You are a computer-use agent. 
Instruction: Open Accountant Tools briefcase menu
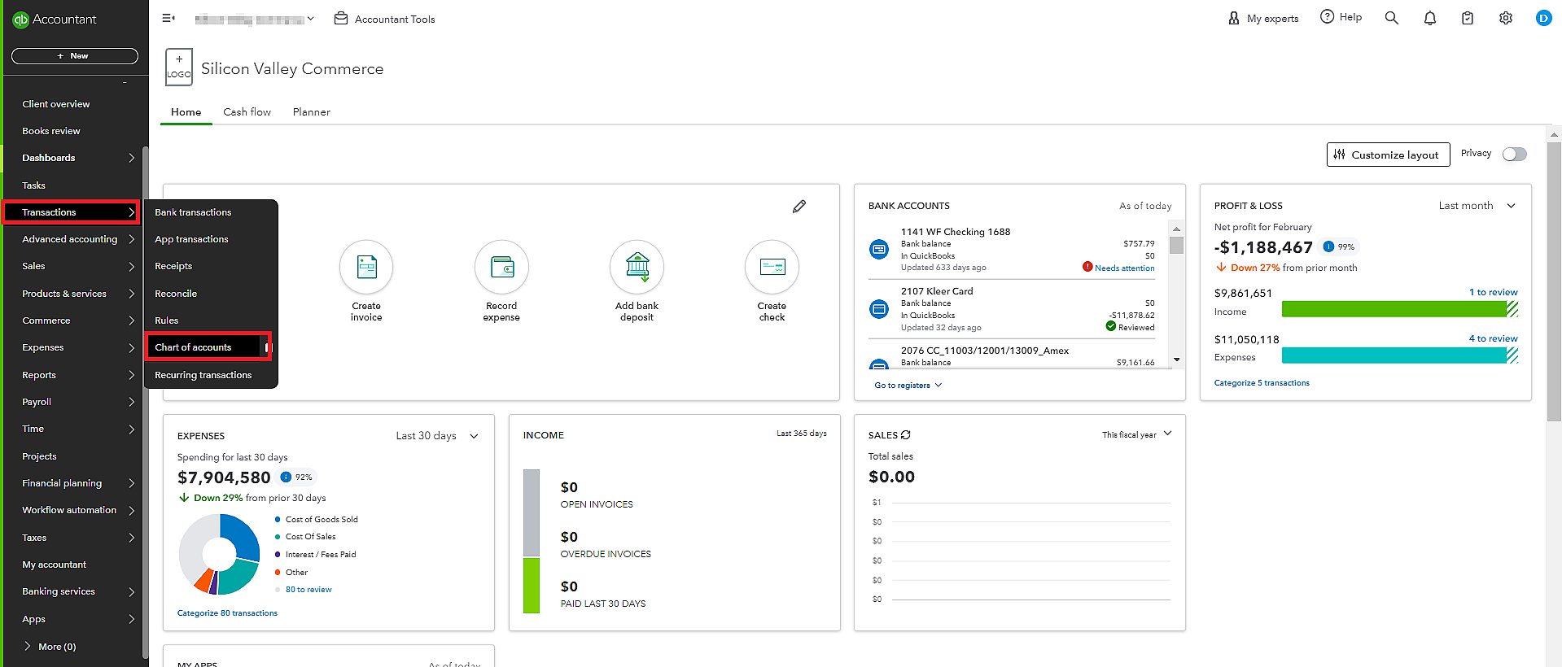point(384,19)
